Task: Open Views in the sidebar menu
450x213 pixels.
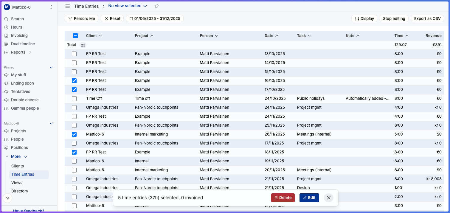Action: pos(17,183)
